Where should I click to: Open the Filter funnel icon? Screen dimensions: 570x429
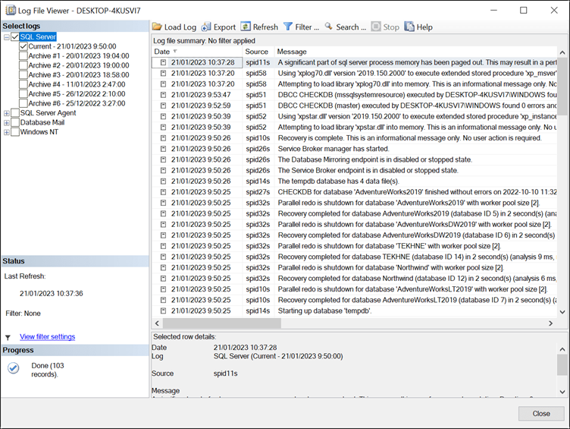(288, 27)
